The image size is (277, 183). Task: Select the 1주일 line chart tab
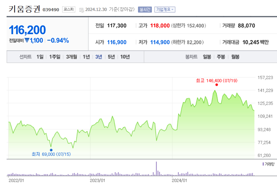(x=55, y=57)
